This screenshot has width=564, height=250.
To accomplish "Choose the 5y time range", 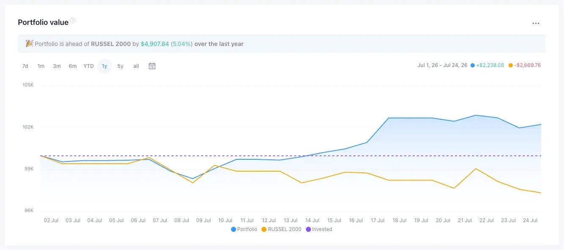I will (x=120, y=66).
